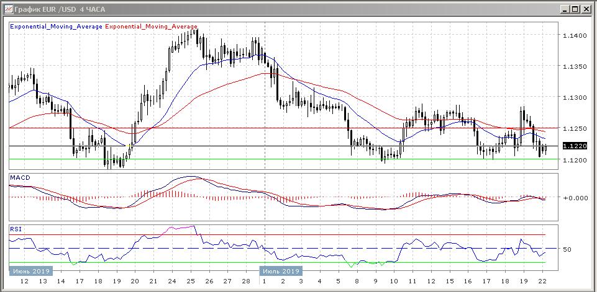Select the red Exponential_Moving_Average legend label

[152, 27]
